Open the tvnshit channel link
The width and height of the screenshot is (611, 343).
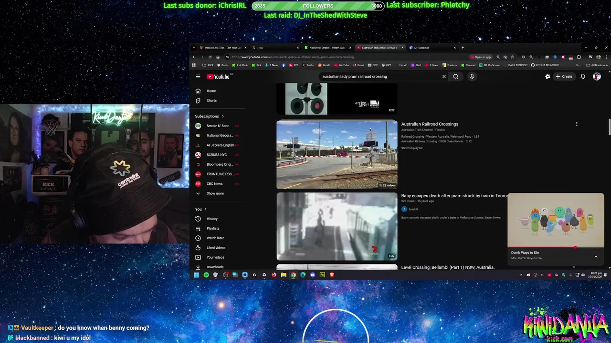(x=413, y=209)
